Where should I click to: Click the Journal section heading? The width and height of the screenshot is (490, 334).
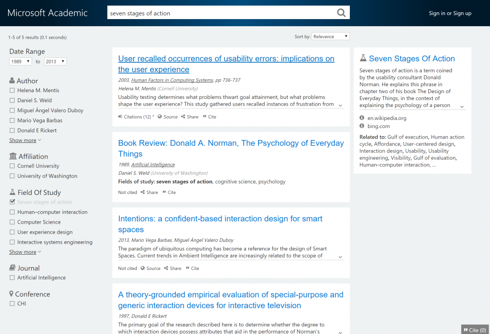pos(29,268)
